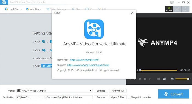The height and width of the screenshot is (104, 192).
Task: Start conversion with the large Convert button
Action: click(x=174, y=94)
